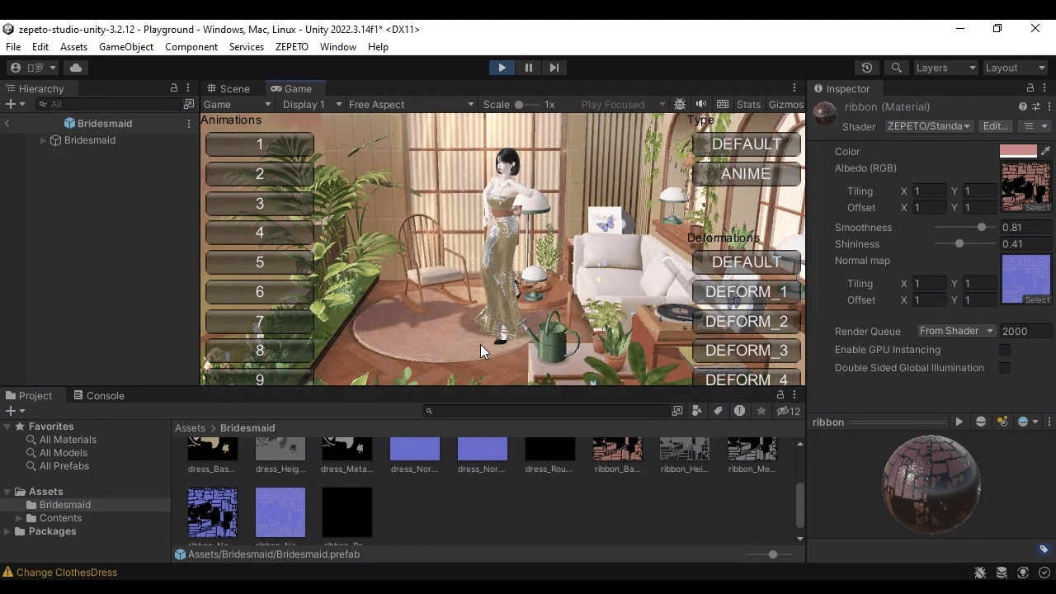1056x594 pixels.
Task: Mute audio in Game view
Action: (x=701, y=104)
